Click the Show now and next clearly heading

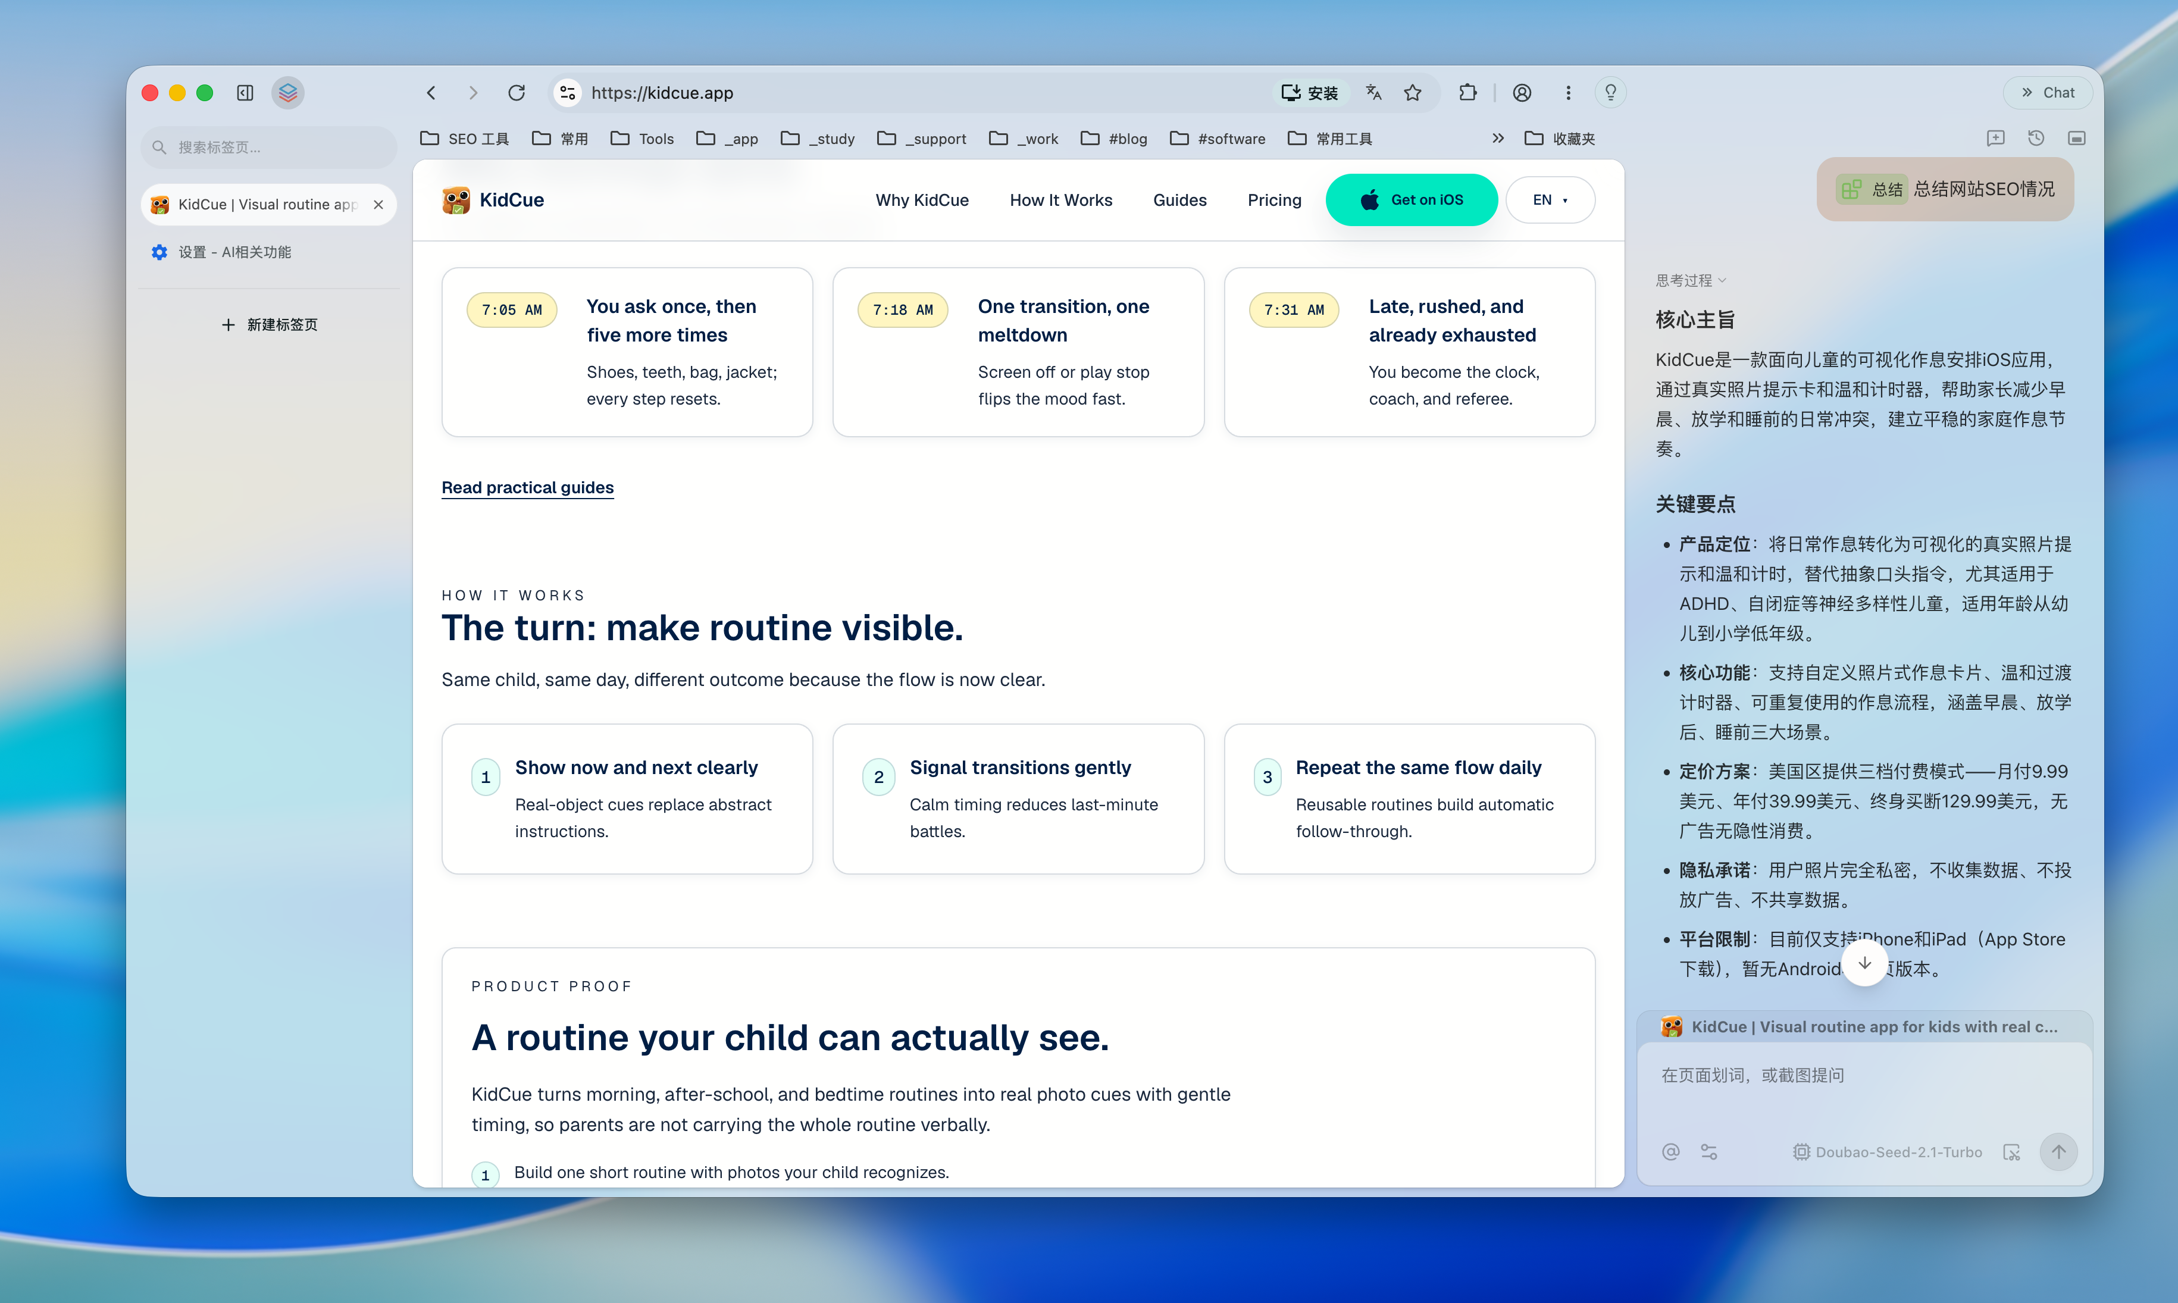636,768
